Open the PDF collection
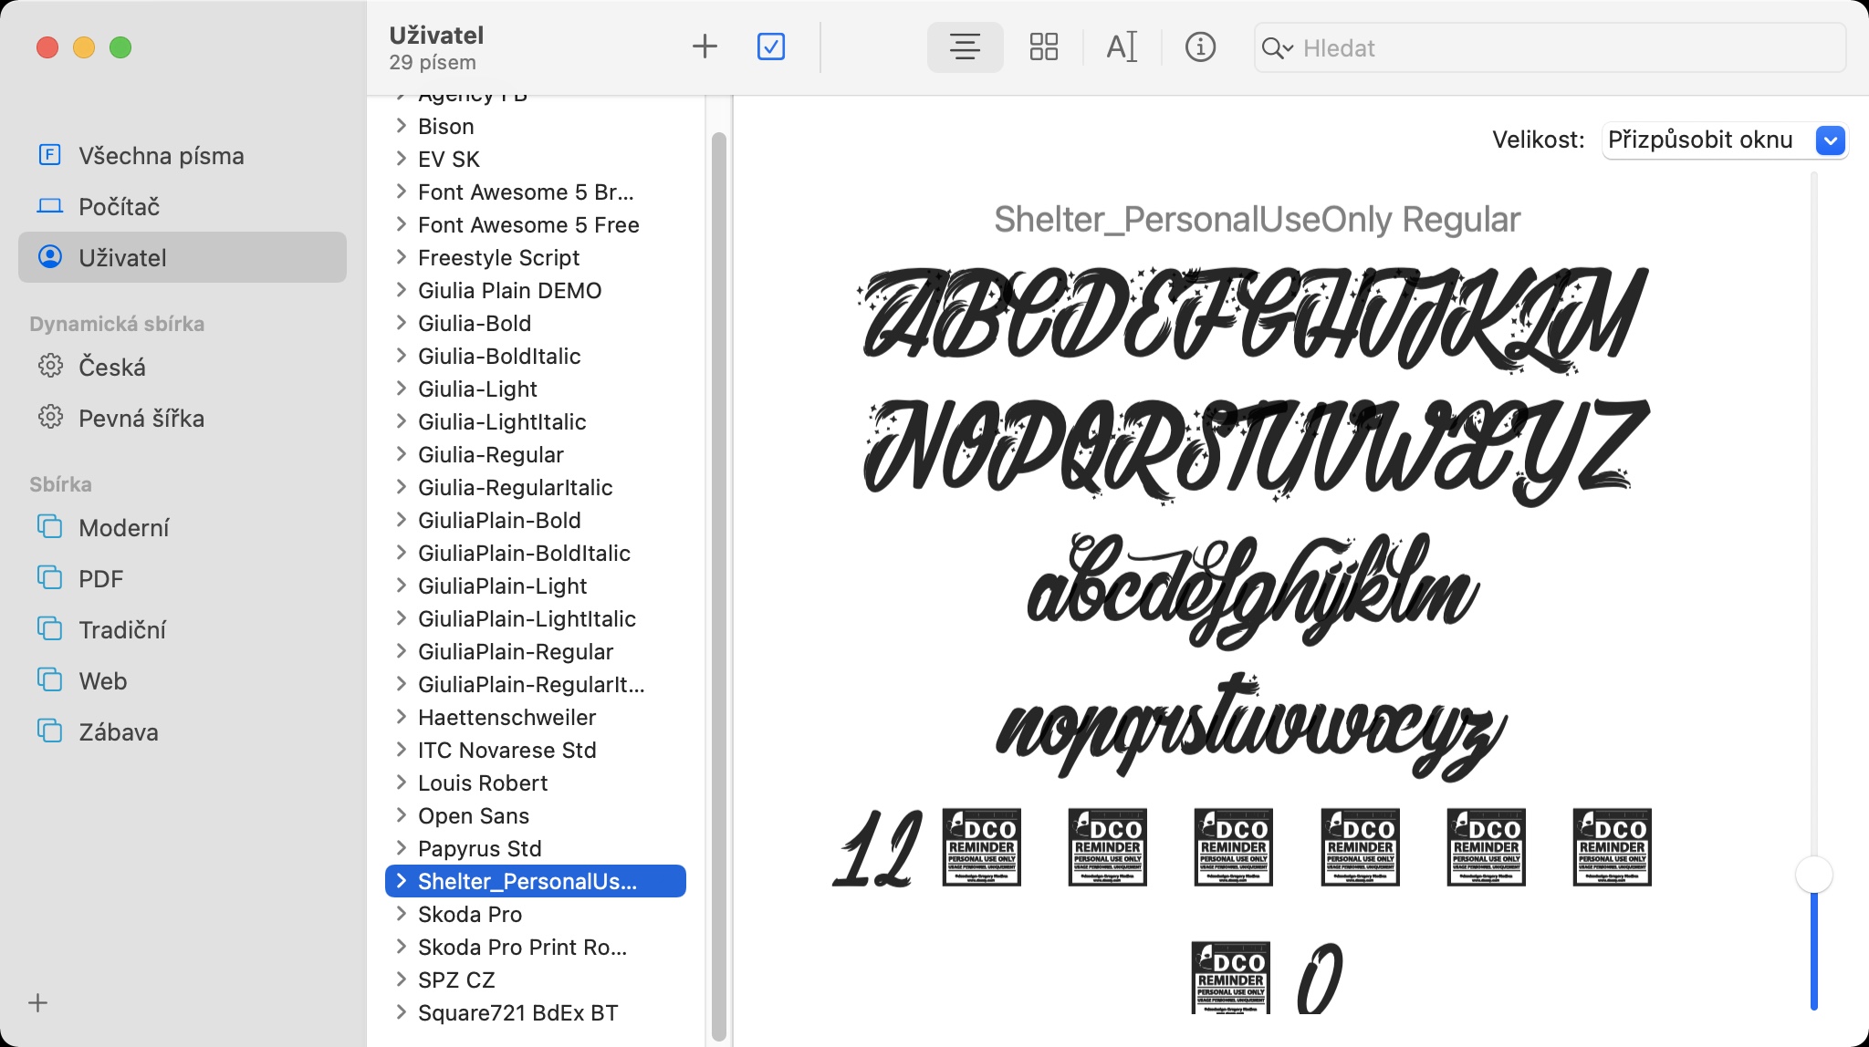Image resolution: width=1869 pixels, height=1047 pixels. point(100,579)
